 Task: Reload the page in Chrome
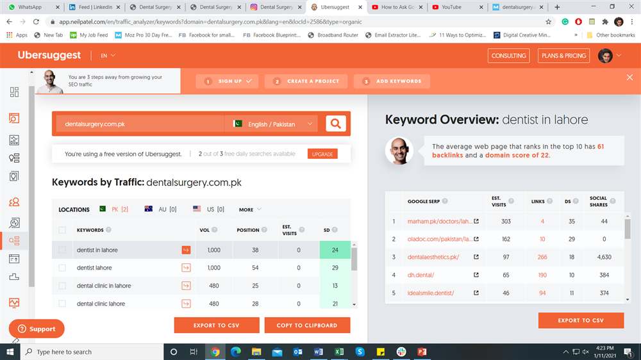coord(36,22)
